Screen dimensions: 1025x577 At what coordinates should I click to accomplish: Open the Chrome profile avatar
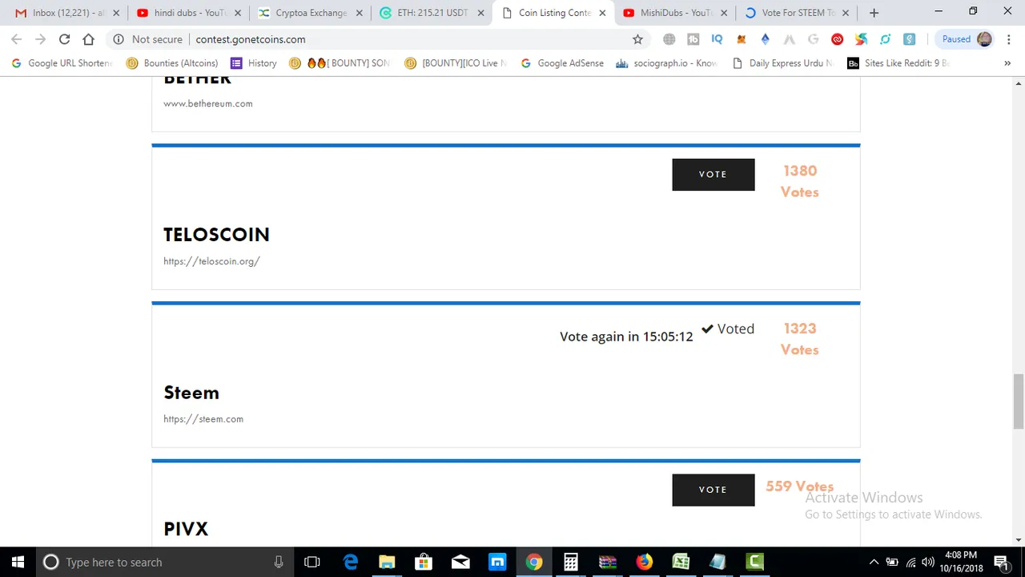985,39
